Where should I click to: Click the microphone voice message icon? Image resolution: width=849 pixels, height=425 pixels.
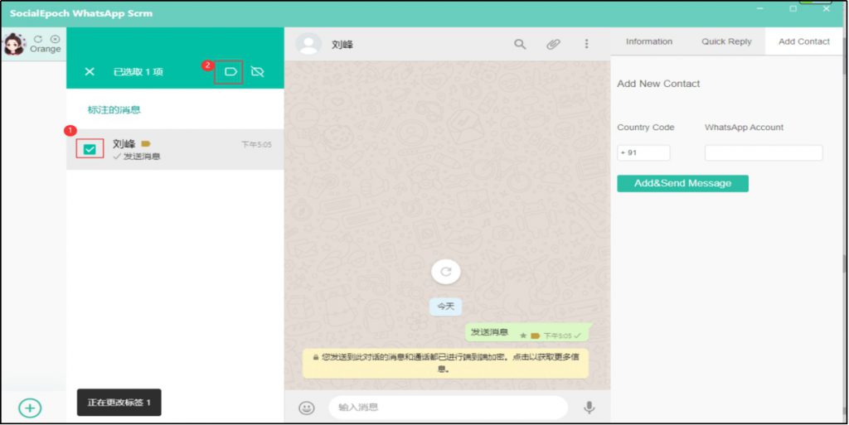(589, 408)
